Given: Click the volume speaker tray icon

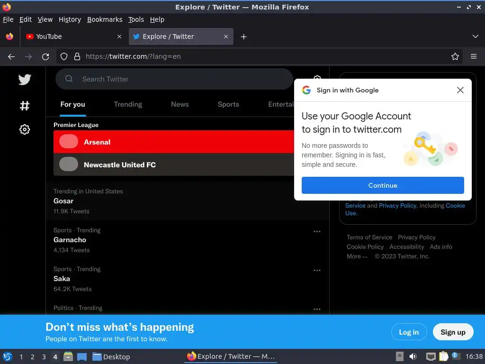Looking at the screenshot, I should point(413,356).
